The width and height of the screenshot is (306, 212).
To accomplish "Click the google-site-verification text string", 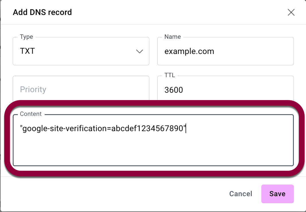I will point(103,129).
